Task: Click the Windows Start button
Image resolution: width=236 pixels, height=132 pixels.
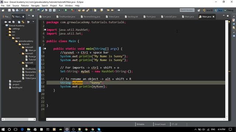Action: pyautogui.click(x=3, y=129)
